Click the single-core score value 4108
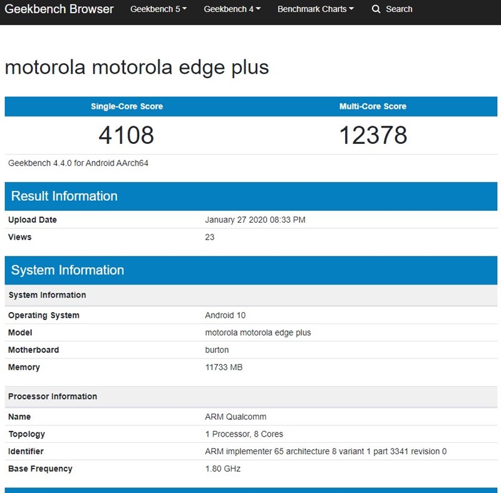This screenshot has height=493, width=501. coord(126,135)
